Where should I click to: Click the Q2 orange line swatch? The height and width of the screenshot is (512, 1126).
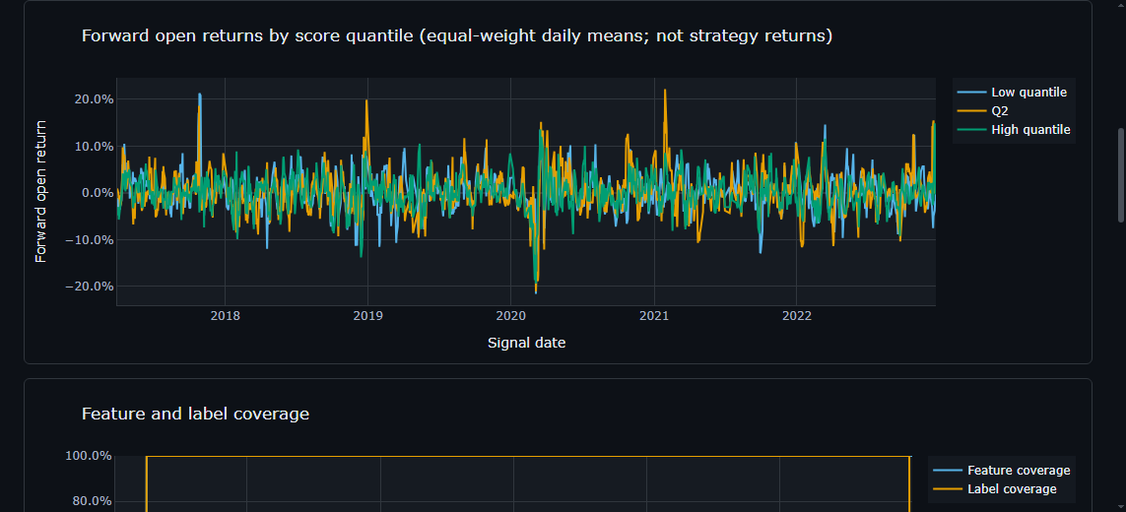971,110
